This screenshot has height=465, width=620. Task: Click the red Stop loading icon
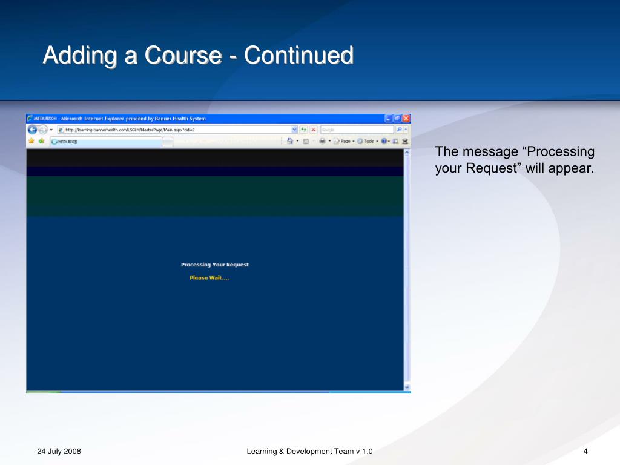click(x=314, y=130)
